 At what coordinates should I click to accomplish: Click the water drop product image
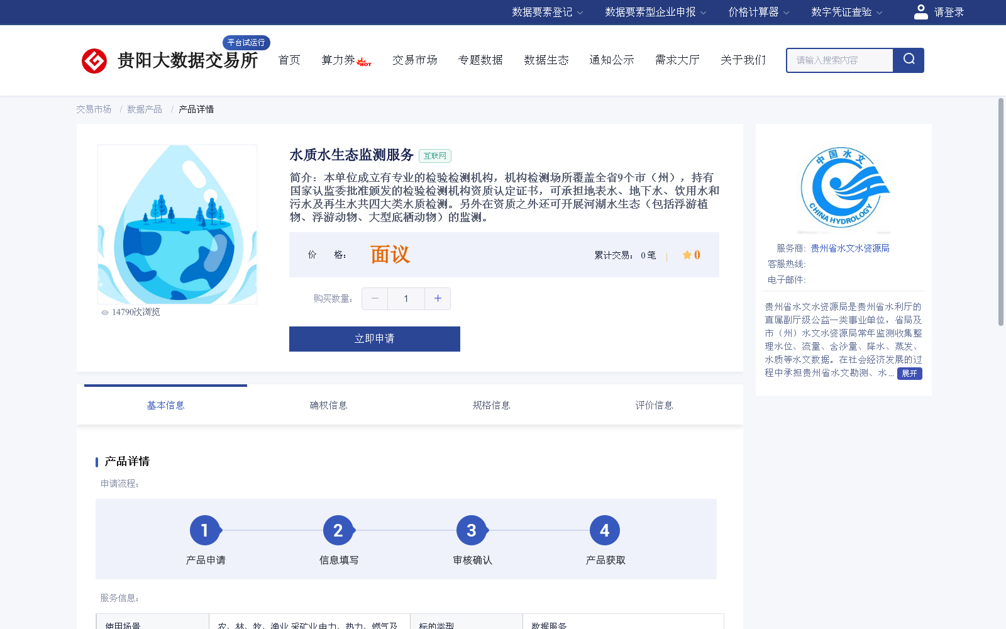(177, 225)
